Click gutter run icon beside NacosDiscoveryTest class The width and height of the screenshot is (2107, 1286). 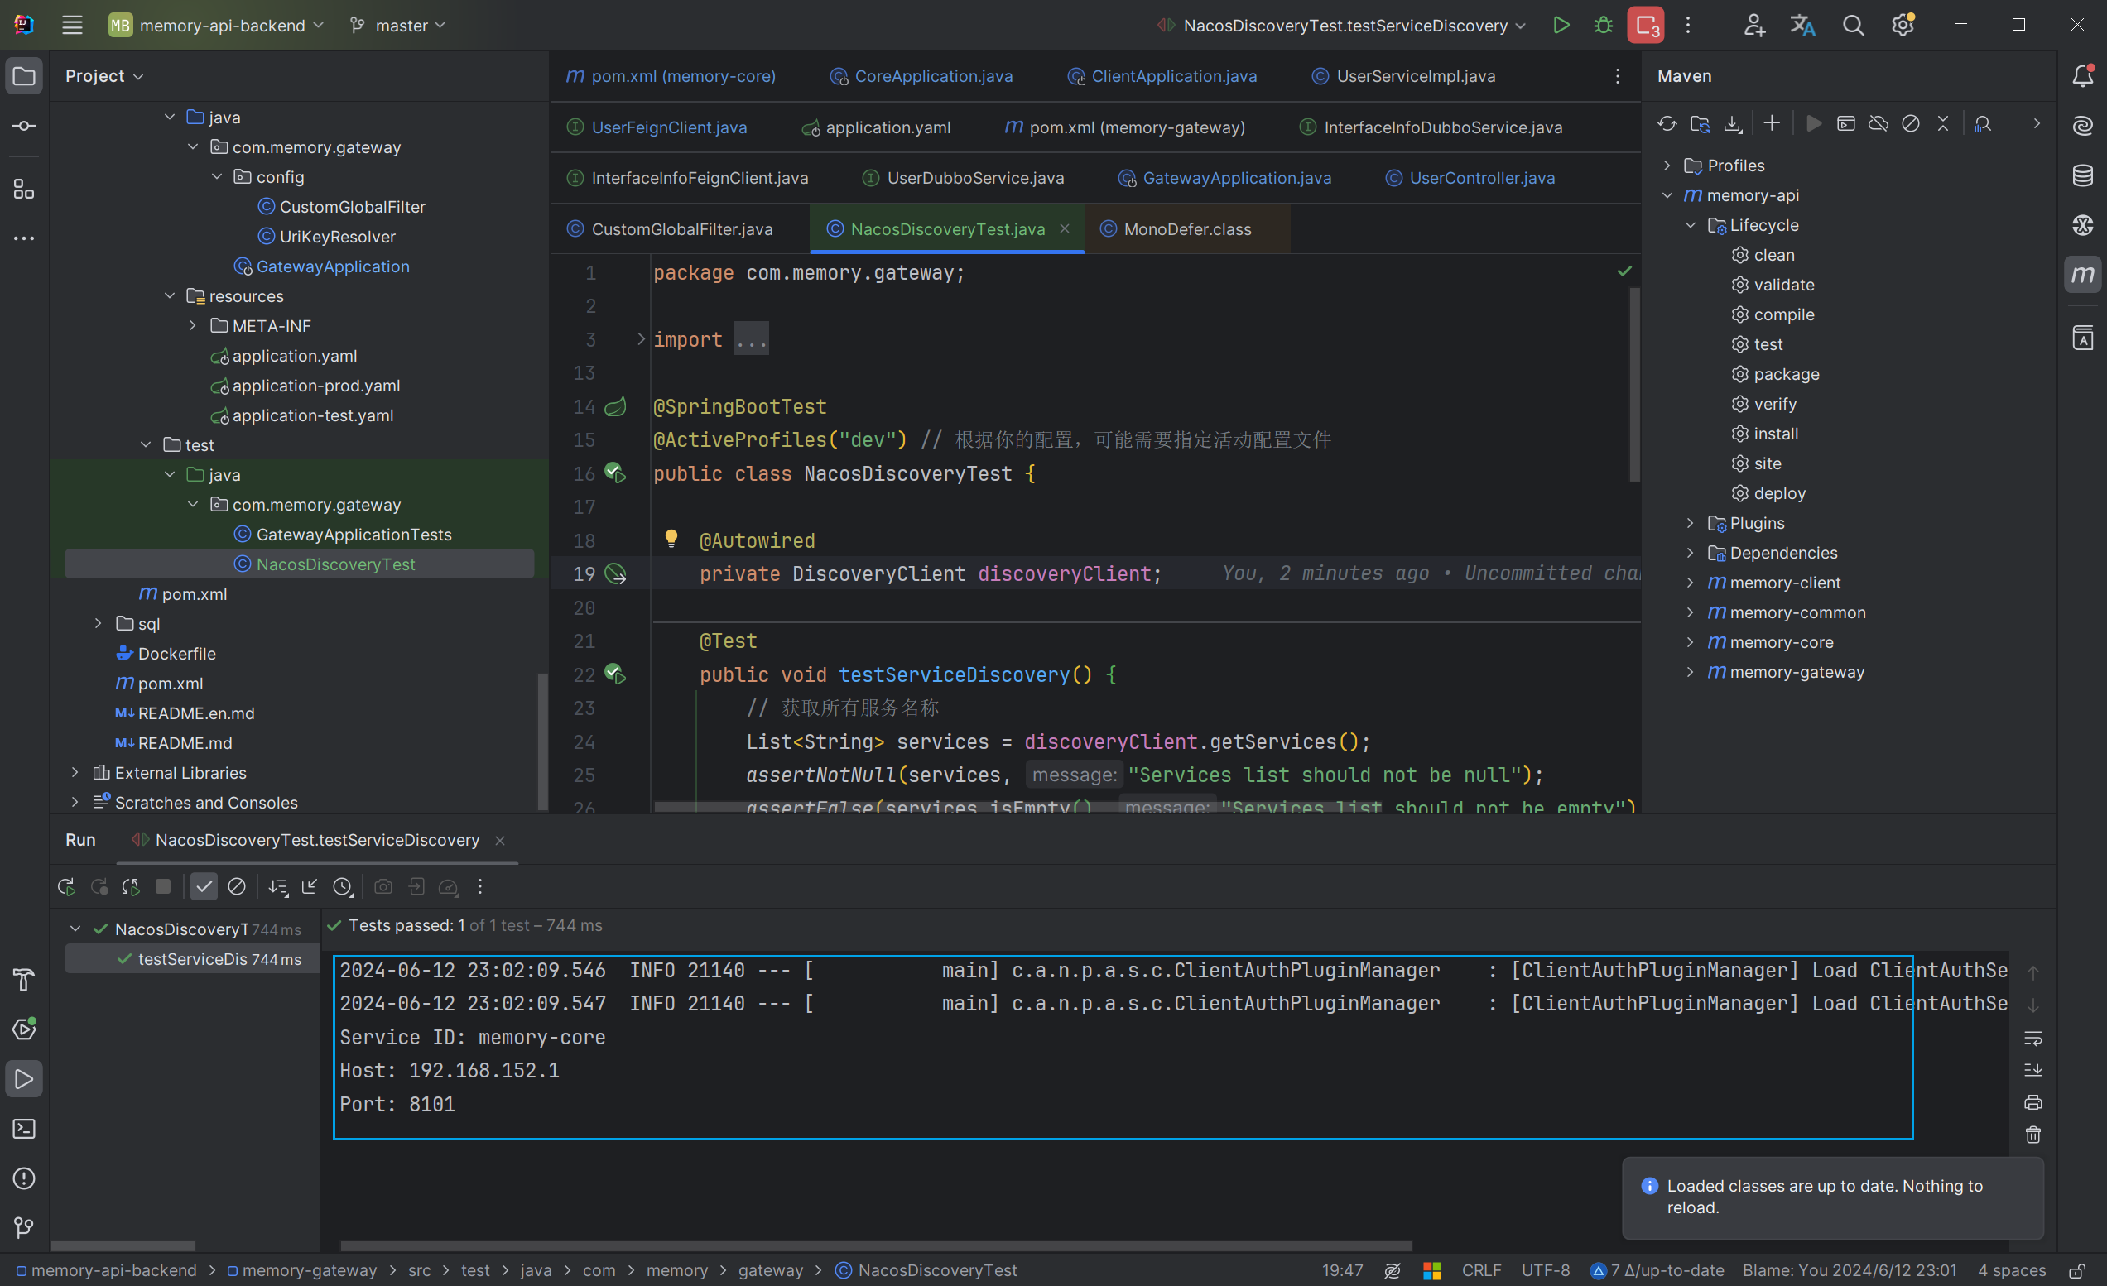(615, 473)
